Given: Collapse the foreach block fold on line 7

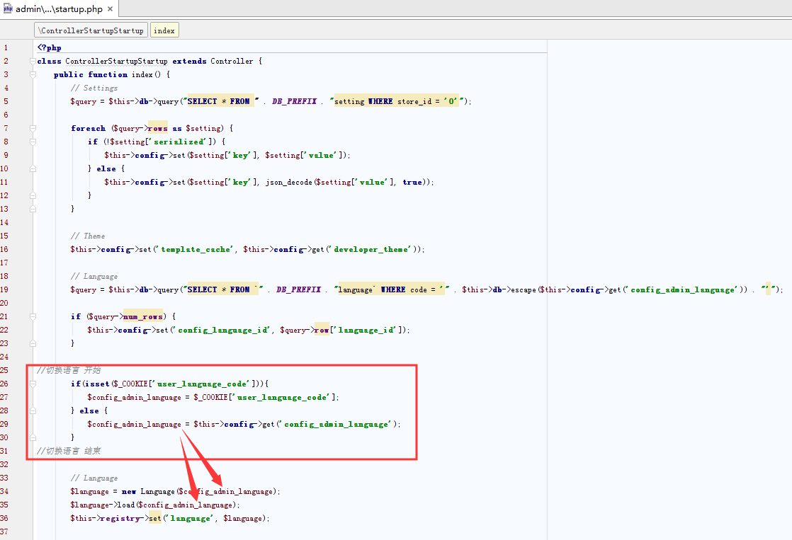Looking at the screenshot, I should [33, 128].
